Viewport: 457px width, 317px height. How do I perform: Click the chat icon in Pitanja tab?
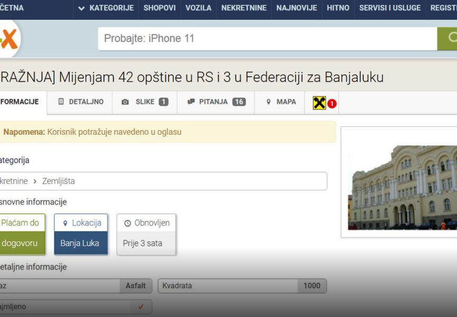tap(191, 102)
